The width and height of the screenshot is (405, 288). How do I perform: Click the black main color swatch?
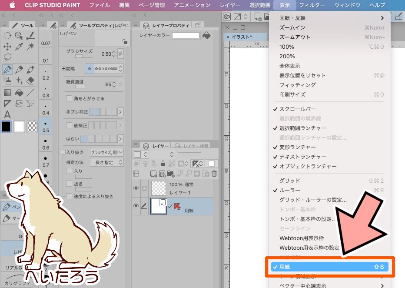[7, 127]
